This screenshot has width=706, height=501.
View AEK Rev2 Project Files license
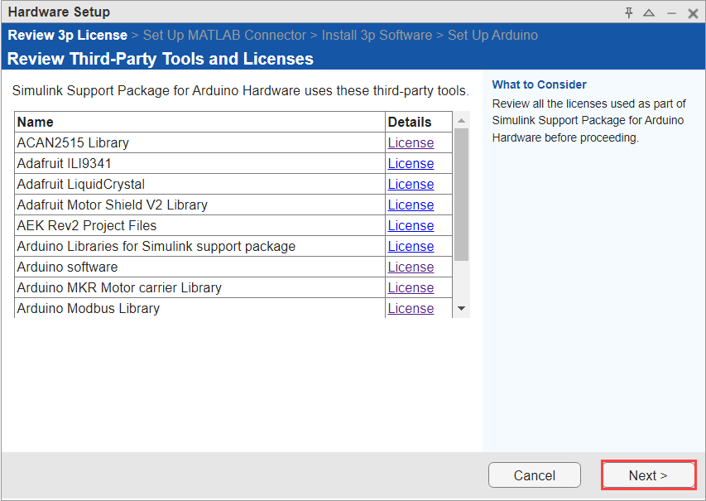coord(411,225)
